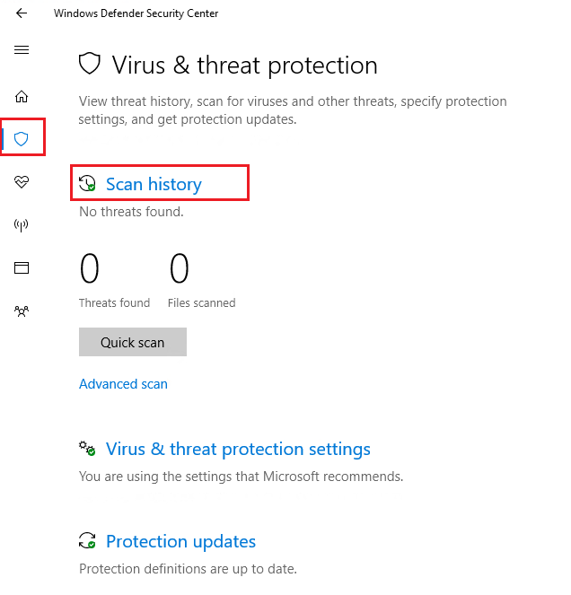571x595 pixels.
Task: Open Virus & threat protection settings link
Action: 238,449
